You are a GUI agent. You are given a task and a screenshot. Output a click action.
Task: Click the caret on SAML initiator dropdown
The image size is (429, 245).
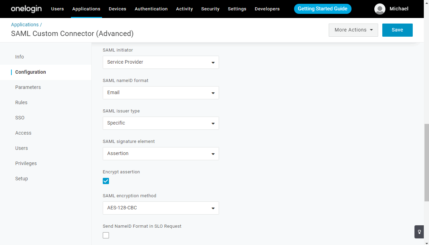(x=213, y=62)
